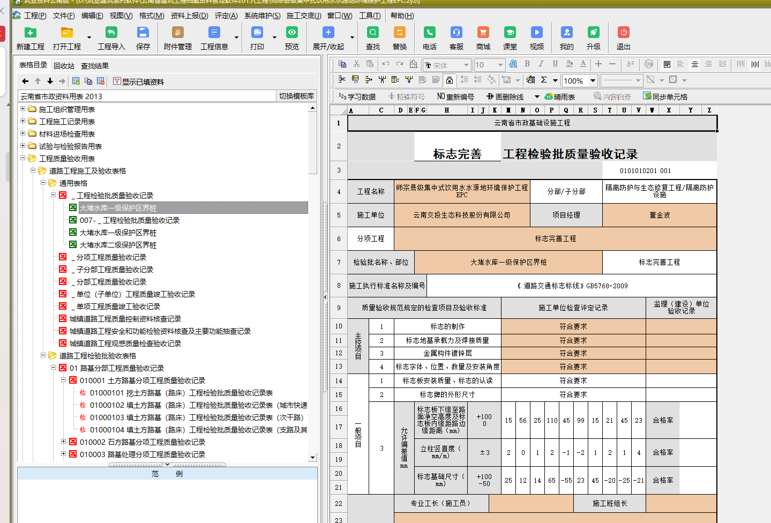Viewport: 771px width, 523px height.
Task: Expand the 施工组织管理用表 tree folder
Action: tap(23, 109)
